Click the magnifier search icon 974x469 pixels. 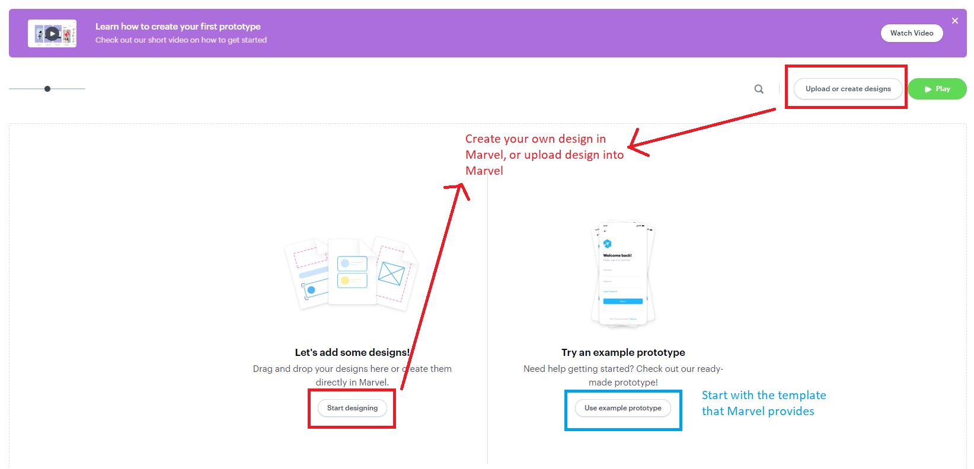coord(759,89)
